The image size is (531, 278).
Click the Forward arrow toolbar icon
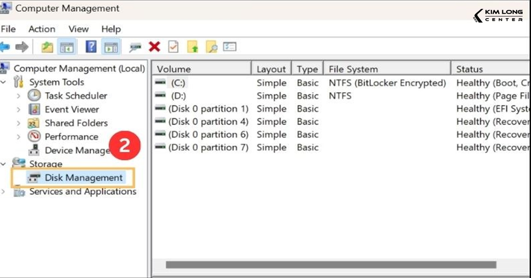[22, 46]
